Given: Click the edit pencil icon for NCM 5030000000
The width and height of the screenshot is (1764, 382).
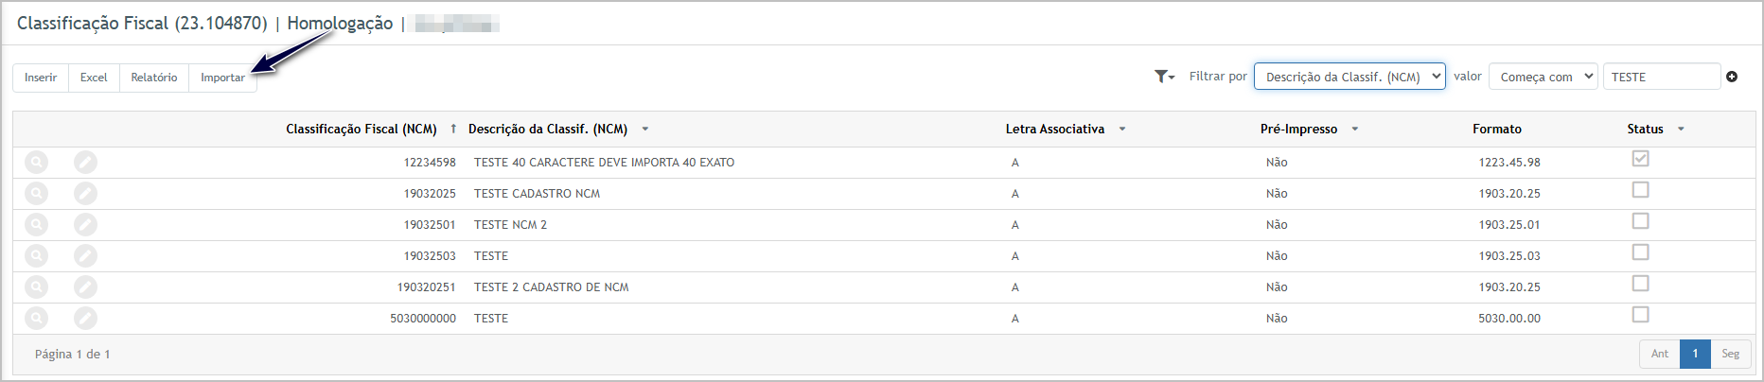Looking at the screenshot, I should (x=85, y=319).
